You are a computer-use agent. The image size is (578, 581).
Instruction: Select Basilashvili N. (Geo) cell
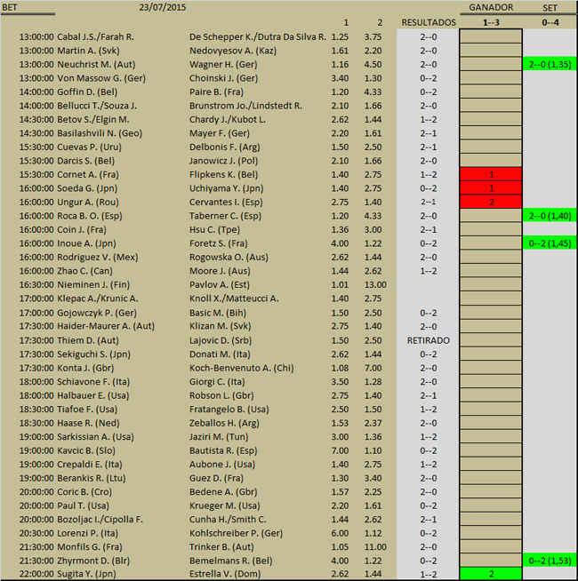coord(100,133)
